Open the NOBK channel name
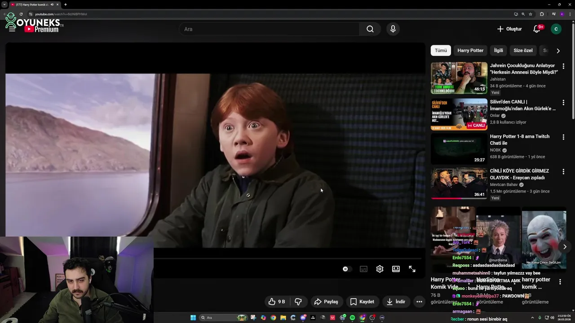The height and width of the screenshot is (323, 575). point(495,150)
